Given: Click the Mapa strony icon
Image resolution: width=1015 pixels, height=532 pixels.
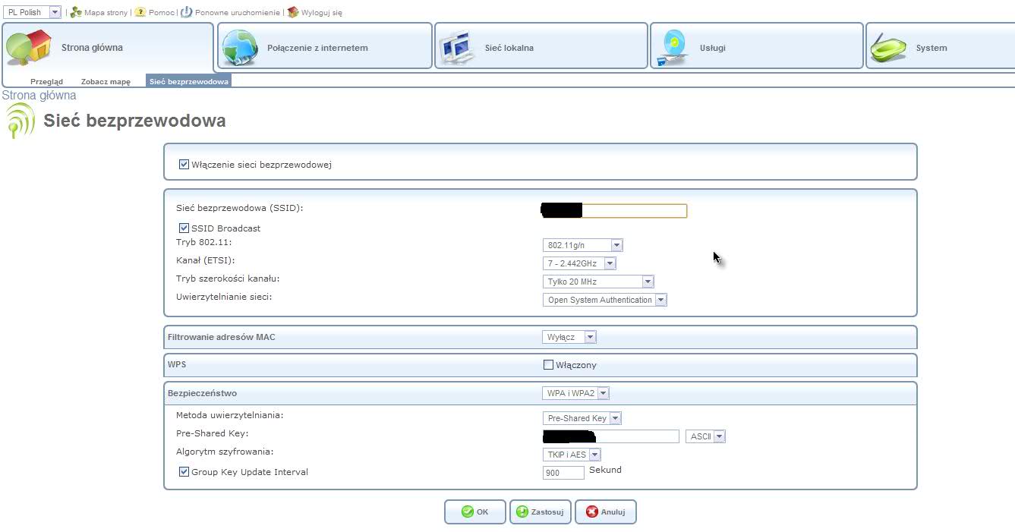Looking at the screenshot, I should pos(76,13).
